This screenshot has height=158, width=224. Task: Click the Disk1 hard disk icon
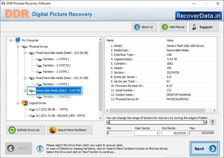click(32, 78)
